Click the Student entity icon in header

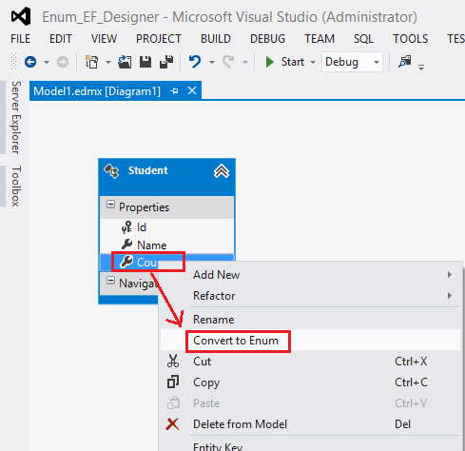click(111, 171)
